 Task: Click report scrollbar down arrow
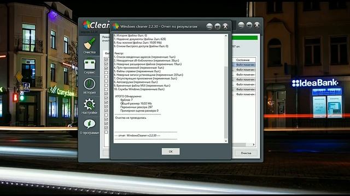tap(226, 141)
